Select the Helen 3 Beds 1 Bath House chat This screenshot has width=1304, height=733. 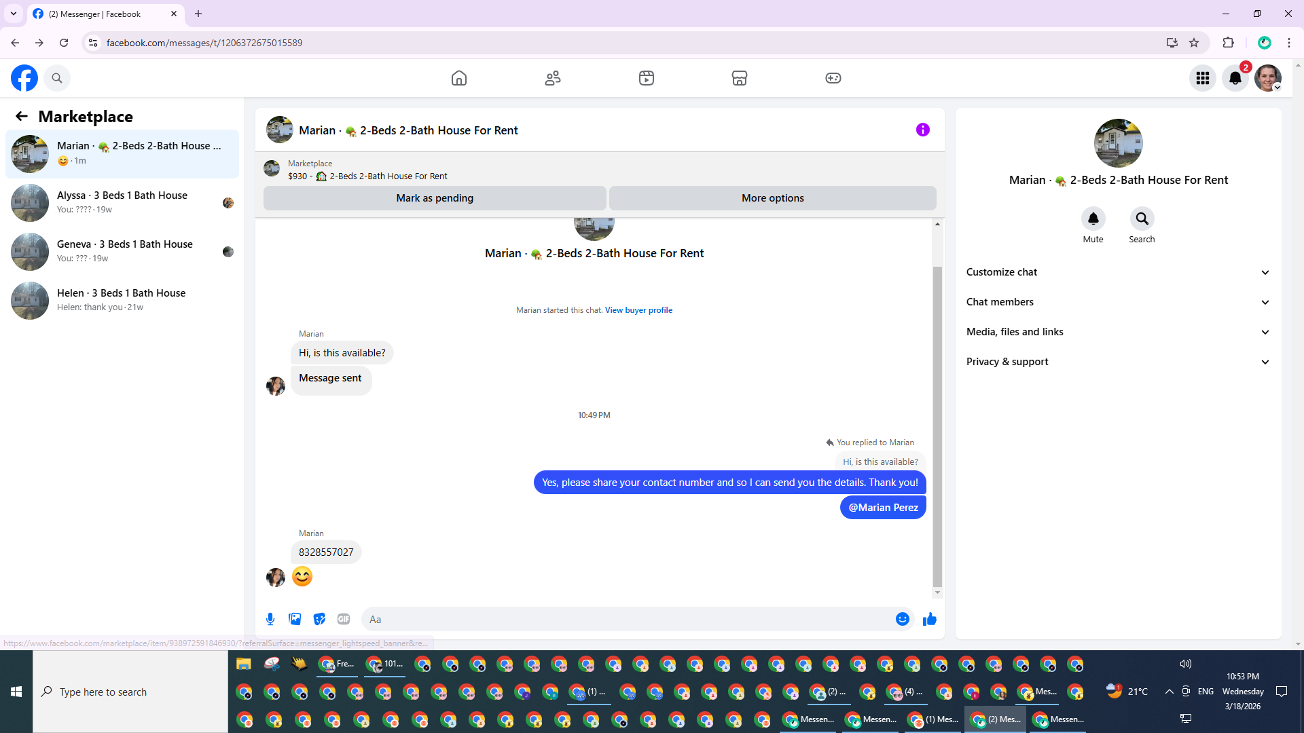[x=122, y=300]
